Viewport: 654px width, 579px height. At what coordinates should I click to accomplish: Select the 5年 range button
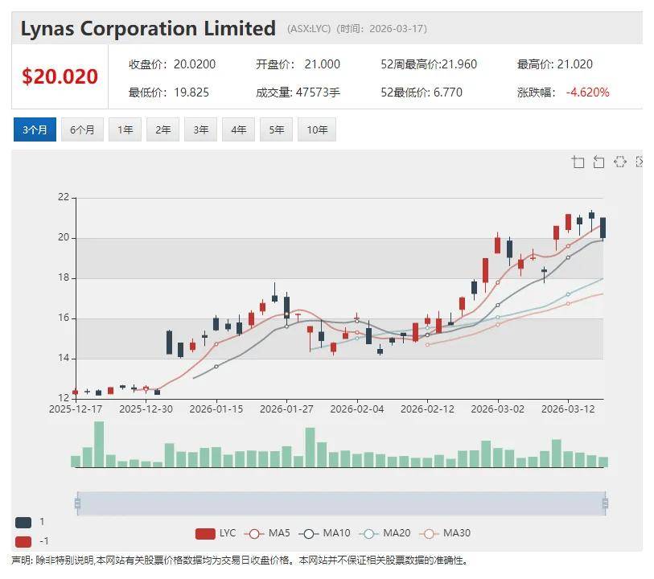click(276, 129)
